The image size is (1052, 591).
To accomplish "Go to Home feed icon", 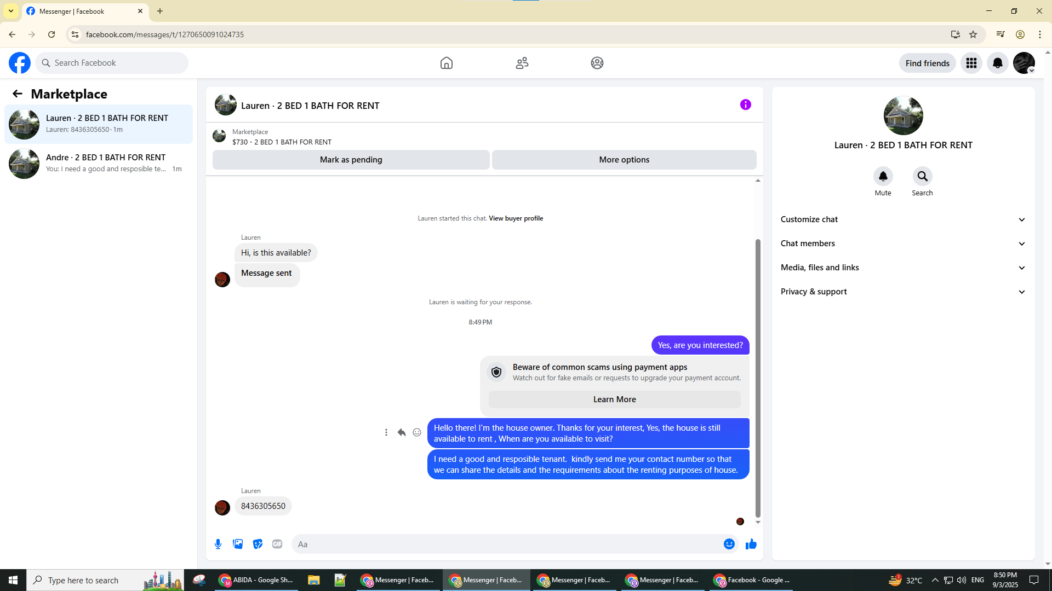I will (447, 63).
